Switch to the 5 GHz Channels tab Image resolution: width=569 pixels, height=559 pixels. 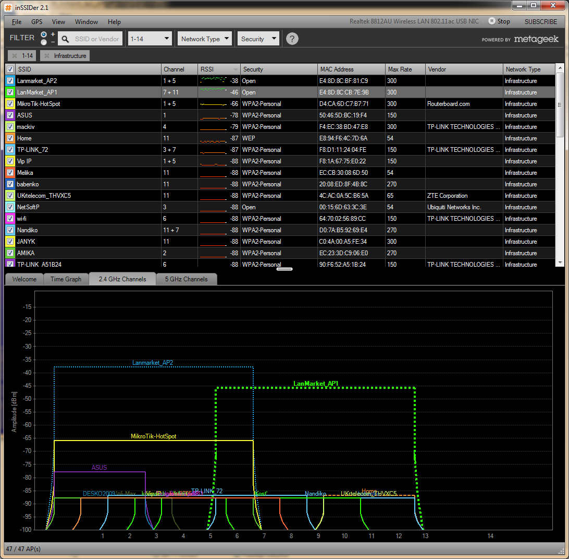(x=186, y=279)
